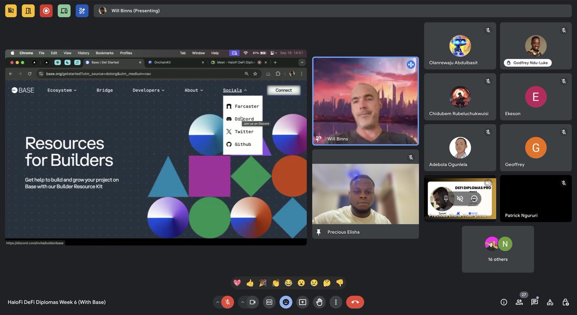This screenshot has height=315, width=577.
Task: Click the yellow door icon at top
Action: (x=28, y=11)
